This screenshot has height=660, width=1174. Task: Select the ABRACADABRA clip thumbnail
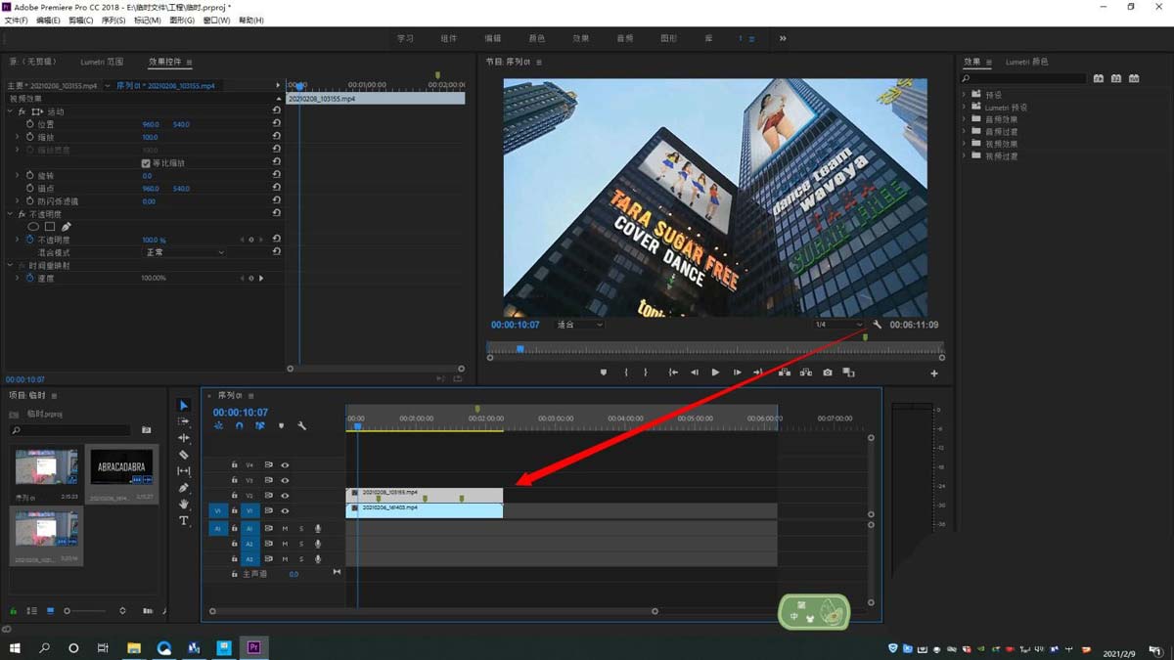(x=122, y=467)
